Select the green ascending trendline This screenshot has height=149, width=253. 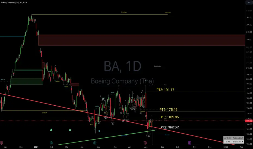click(106, 138)
